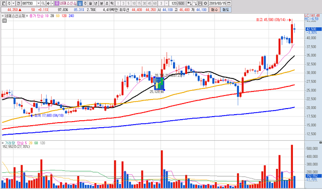322x189 pixels.
Task: Click the date field 2019/03/15
Action: point(218,4)
